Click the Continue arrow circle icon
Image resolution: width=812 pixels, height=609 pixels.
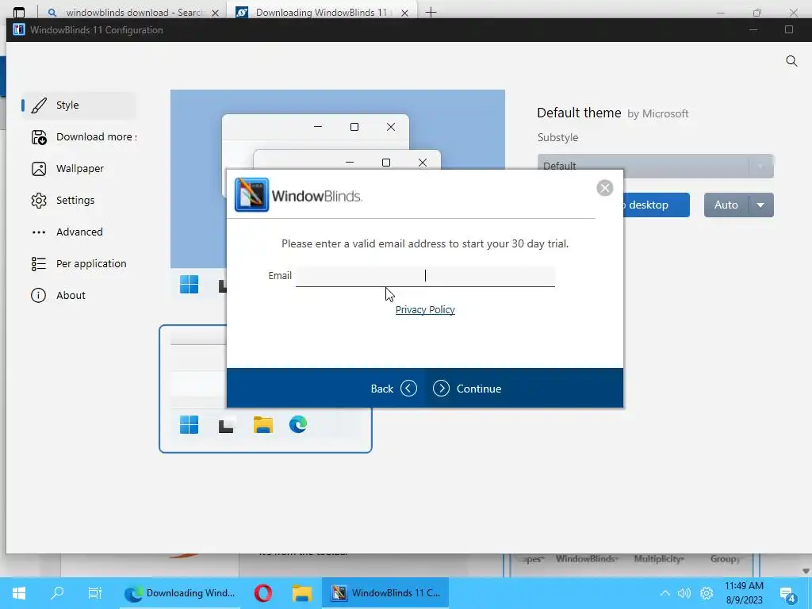pyautogui.click(x=441, y=389)
